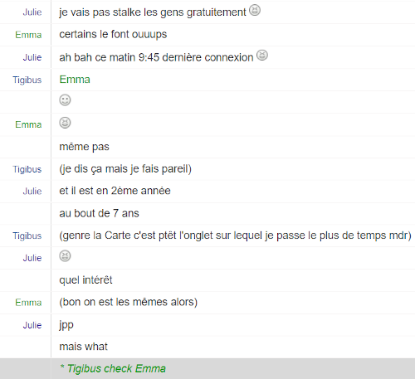Click laughing emoji after 'stalke les gens gratuitement'

[255, 11]
